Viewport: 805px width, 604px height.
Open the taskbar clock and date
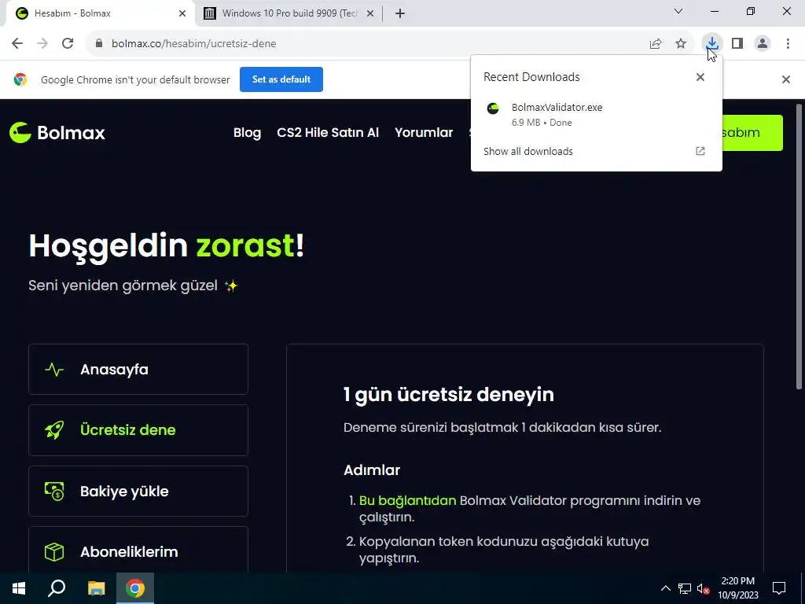coord(737,588)
